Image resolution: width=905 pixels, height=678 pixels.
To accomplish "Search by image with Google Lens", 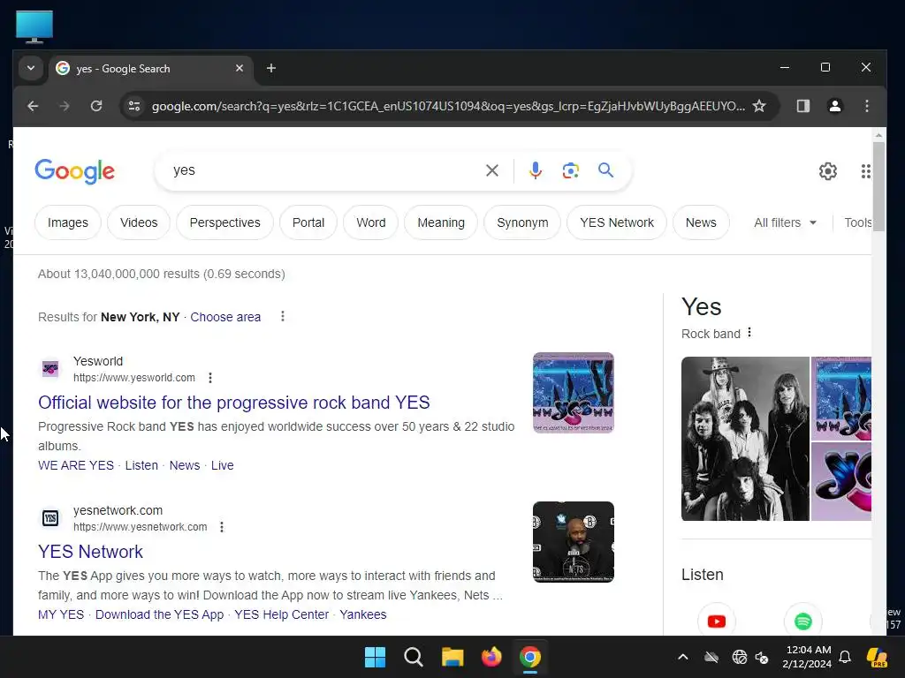I will pyautogui.click(x=570, y=170).
